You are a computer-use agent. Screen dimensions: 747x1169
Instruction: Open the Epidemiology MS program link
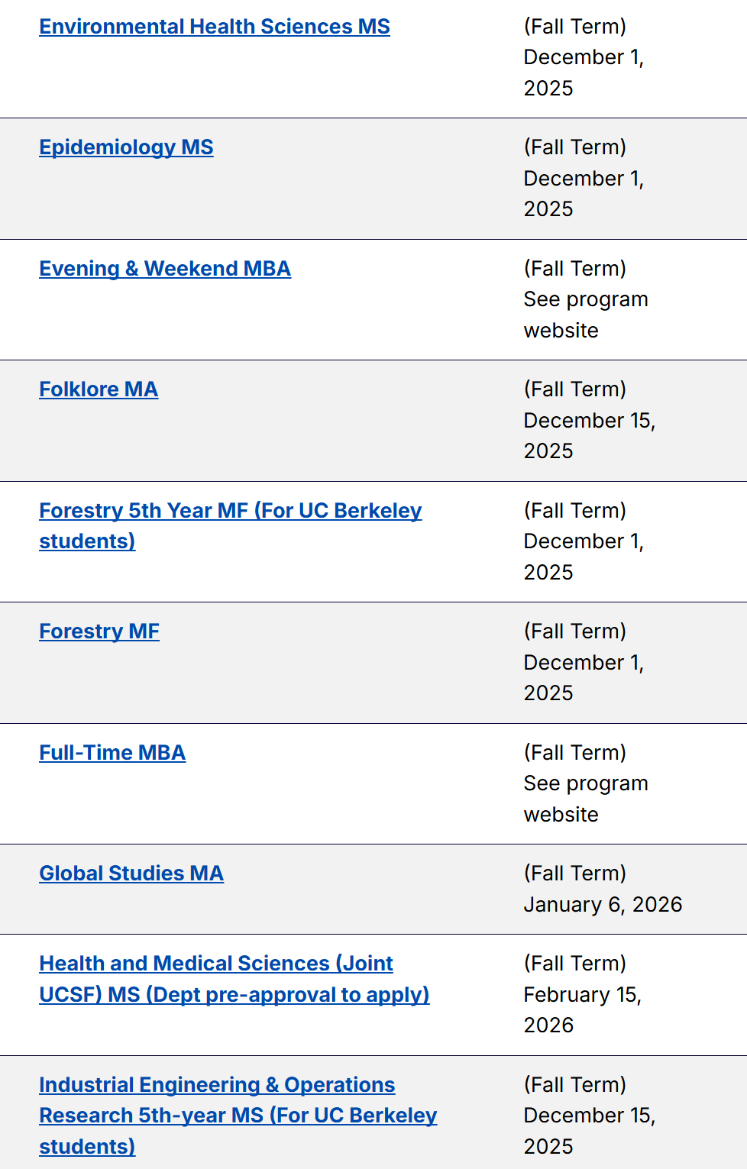pos(126,147)
